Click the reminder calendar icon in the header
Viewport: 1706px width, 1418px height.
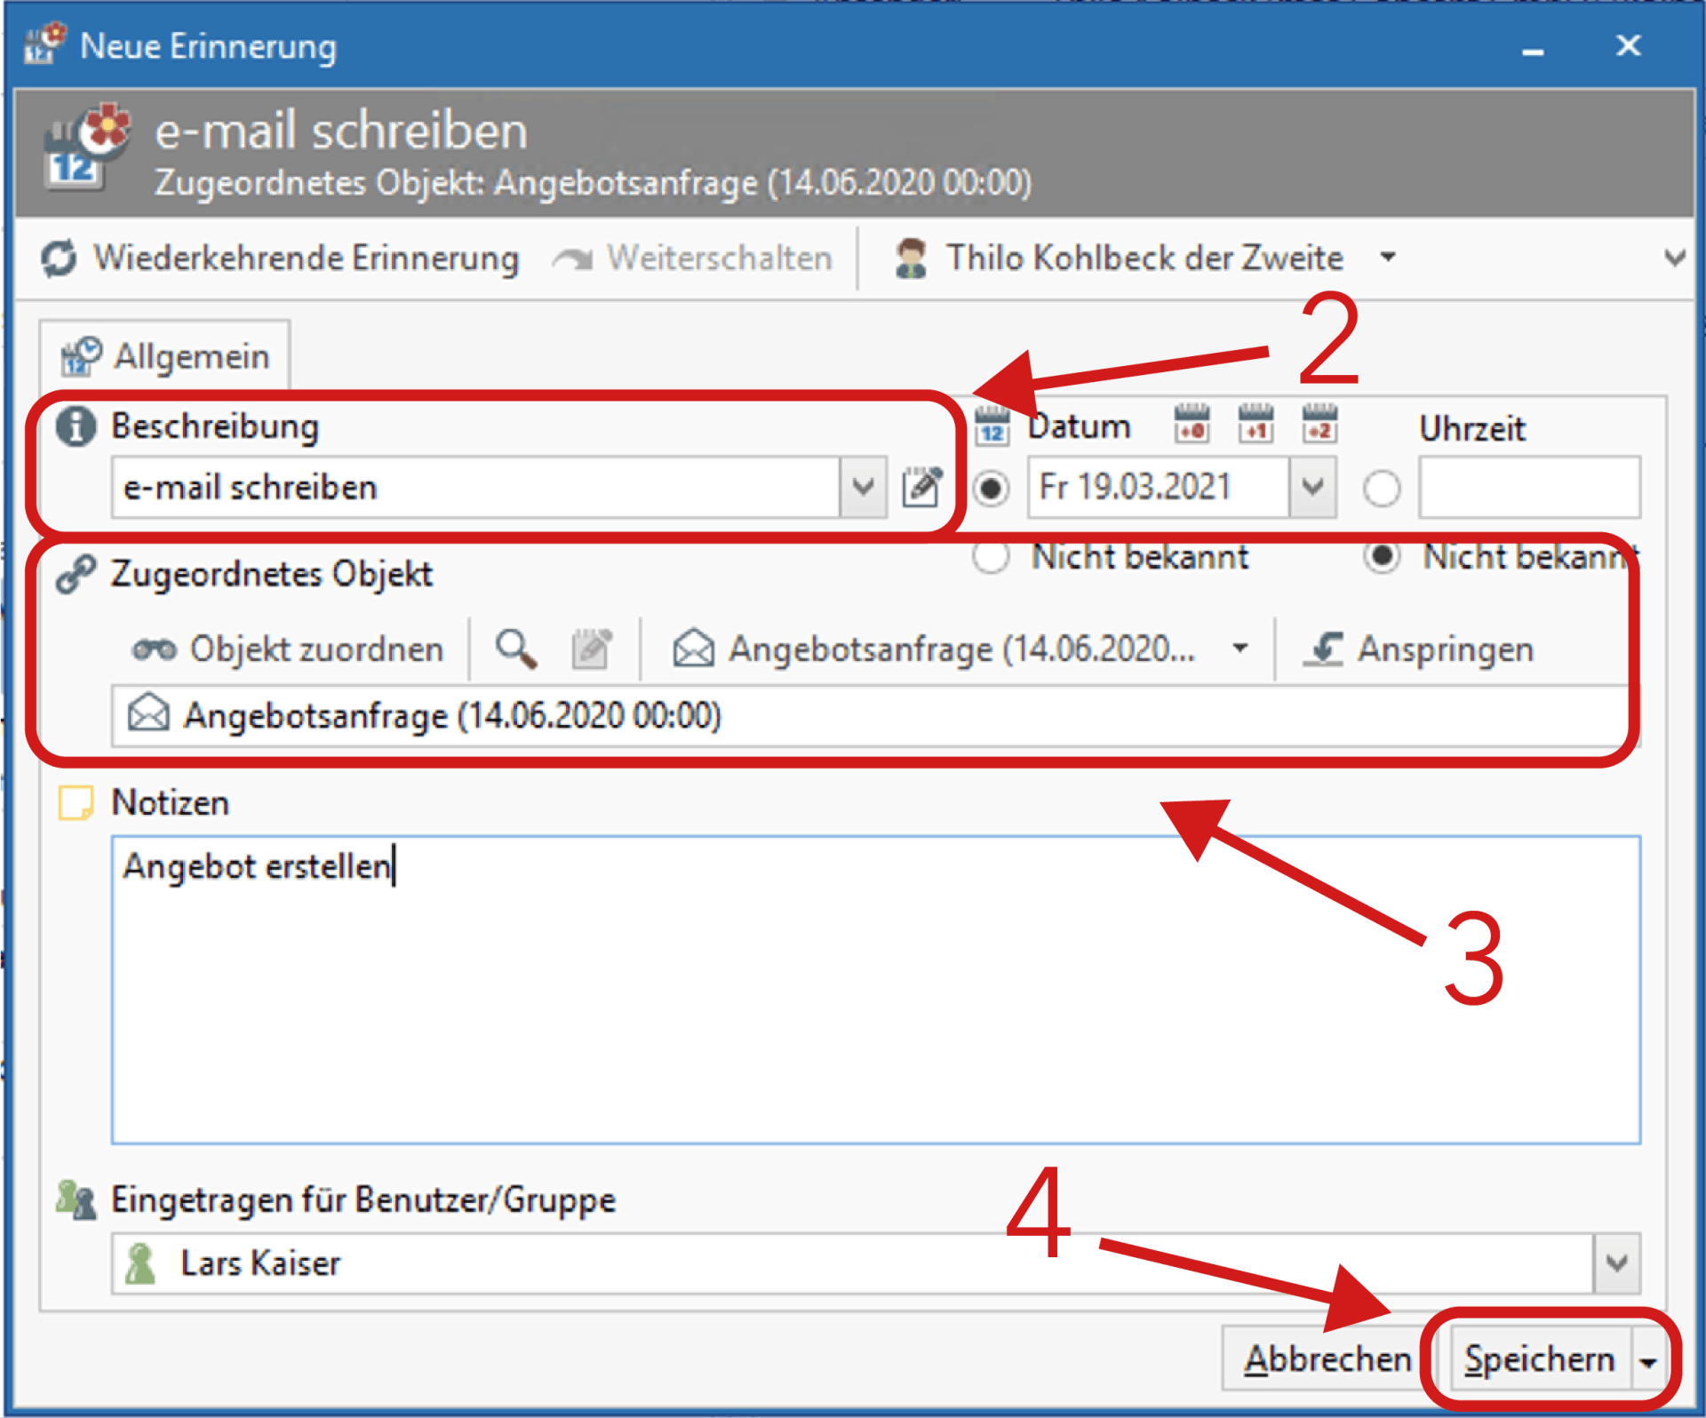click(86, 147)
